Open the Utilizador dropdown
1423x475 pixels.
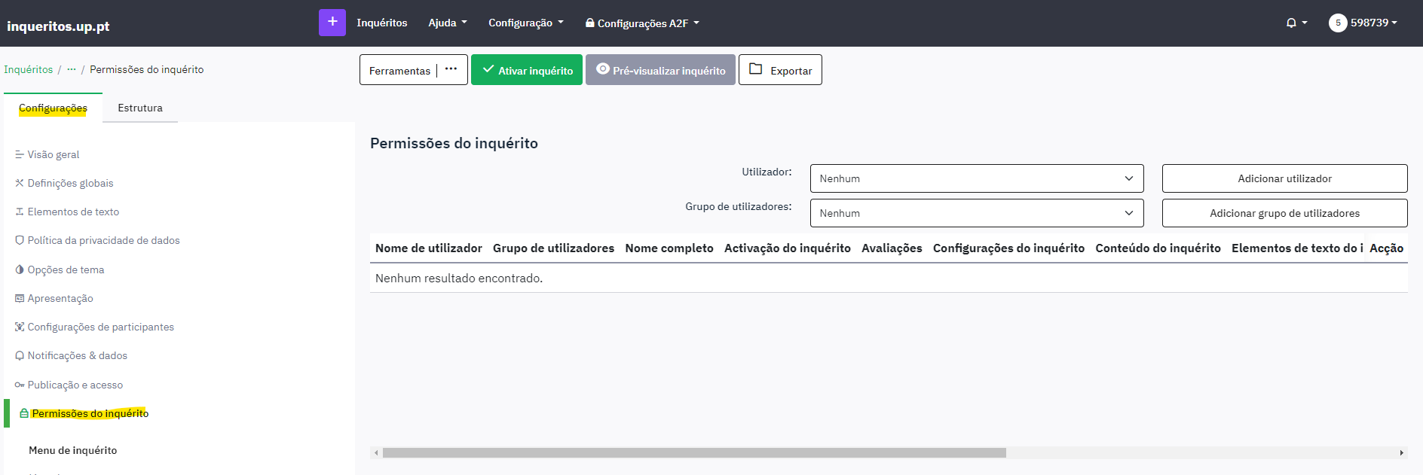pyautogui.click(x=976, y=178)
